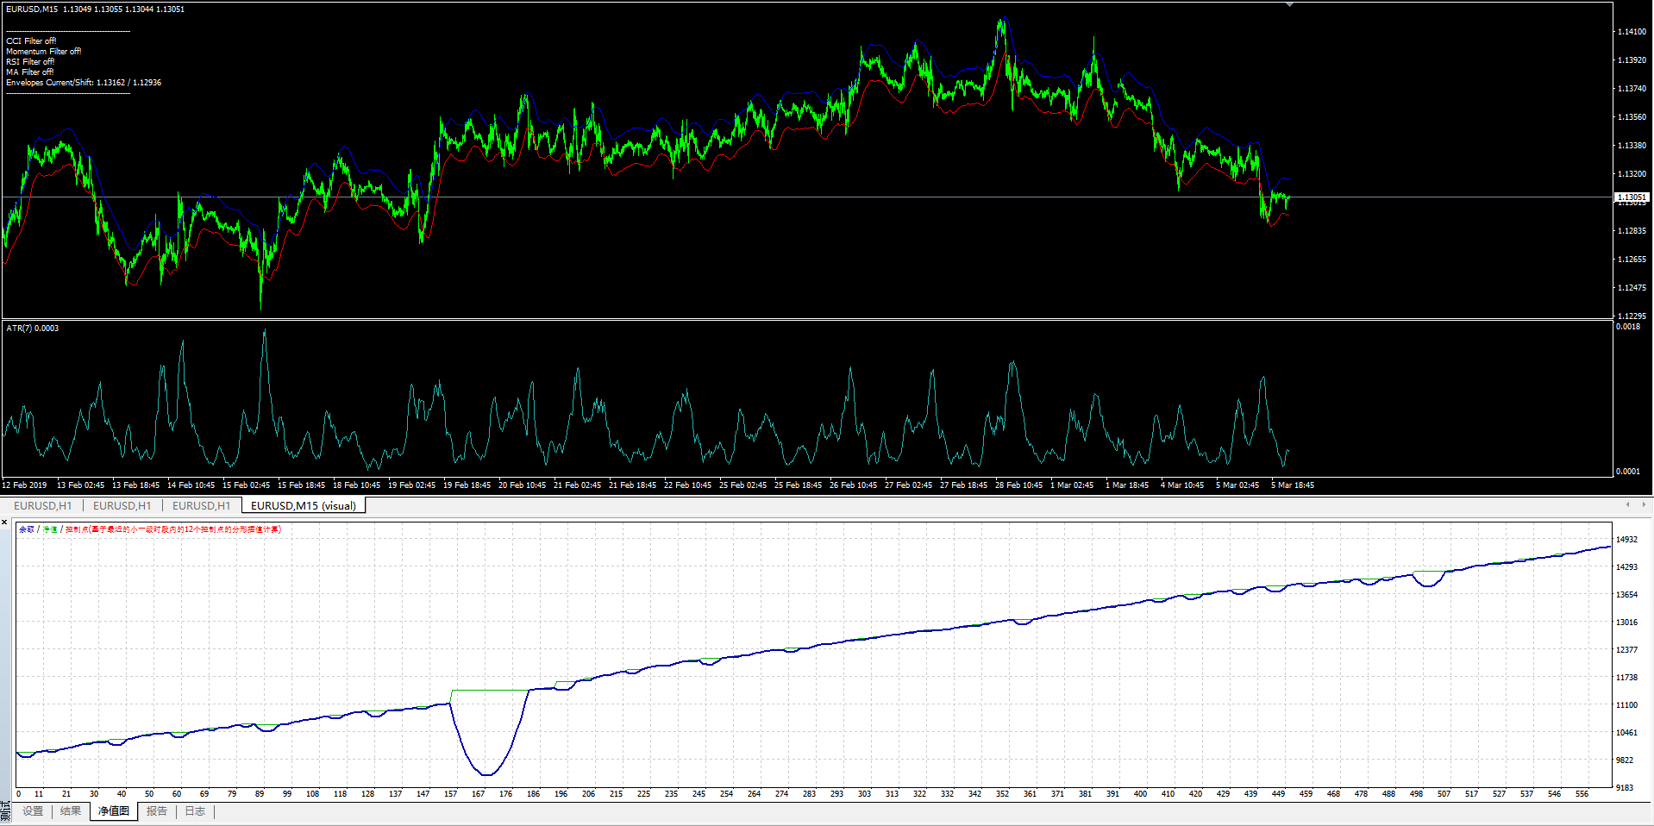Click the red 控制点 legend text
The width and height of the screenshot is (1654, 826).
click(173, 529)
